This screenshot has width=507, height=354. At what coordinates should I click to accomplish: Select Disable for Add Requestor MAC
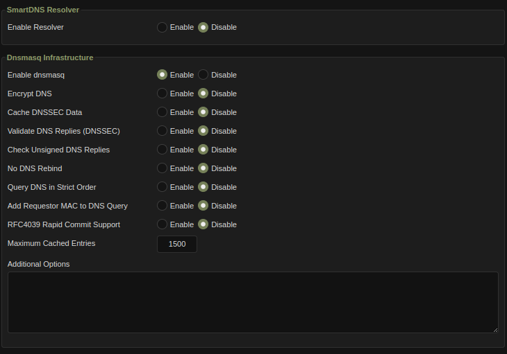203,206
